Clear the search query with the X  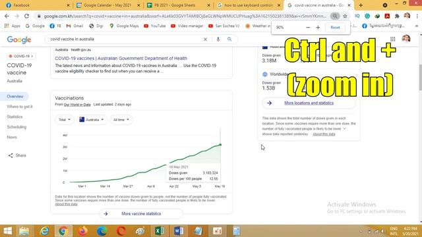[205, 39]
